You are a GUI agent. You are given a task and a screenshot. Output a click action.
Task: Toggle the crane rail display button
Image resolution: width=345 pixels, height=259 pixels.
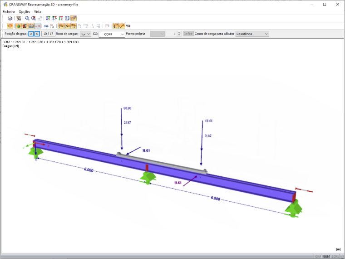point(31,26)
